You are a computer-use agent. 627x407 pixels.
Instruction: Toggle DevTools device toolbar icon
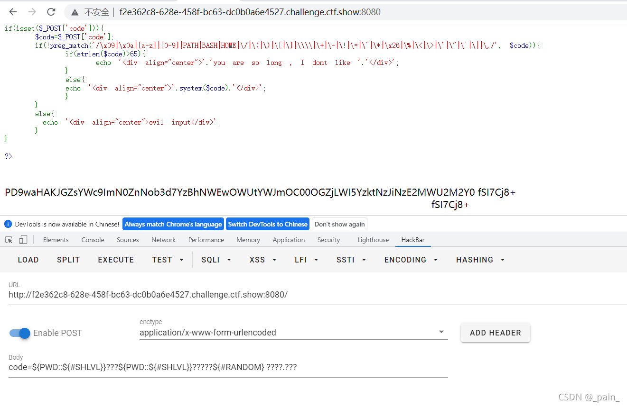point(23,240)
